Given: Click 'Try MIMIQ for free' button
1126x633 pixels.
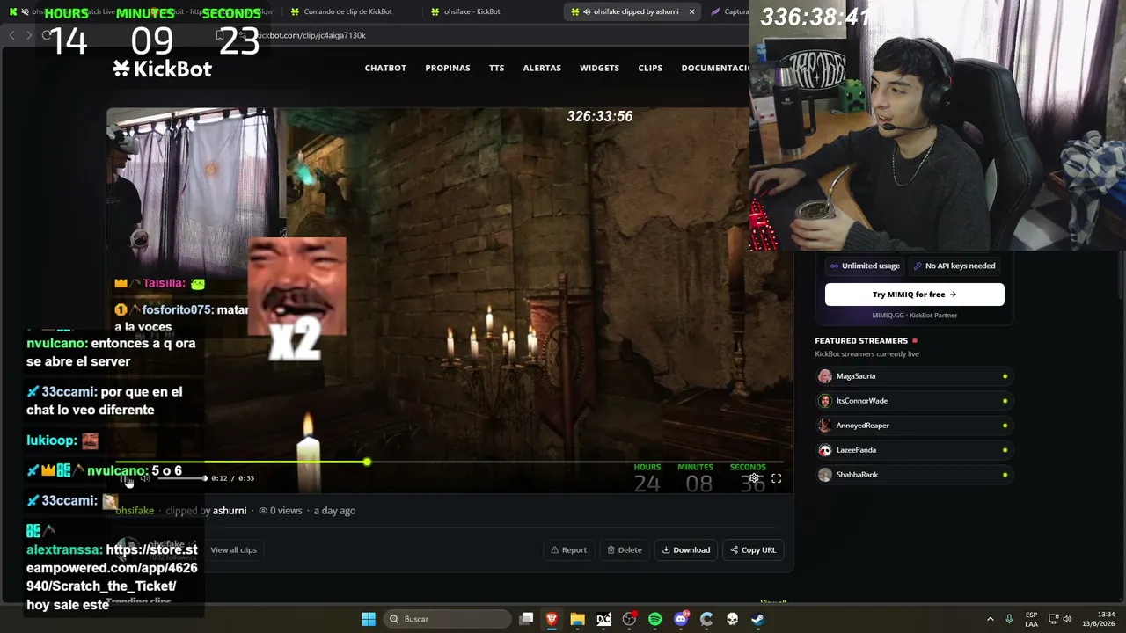Looking at the screenshot, I should 915,295.
